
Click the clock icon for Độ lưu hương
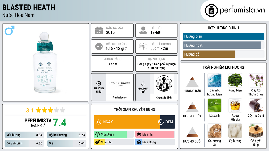(99, 46)
